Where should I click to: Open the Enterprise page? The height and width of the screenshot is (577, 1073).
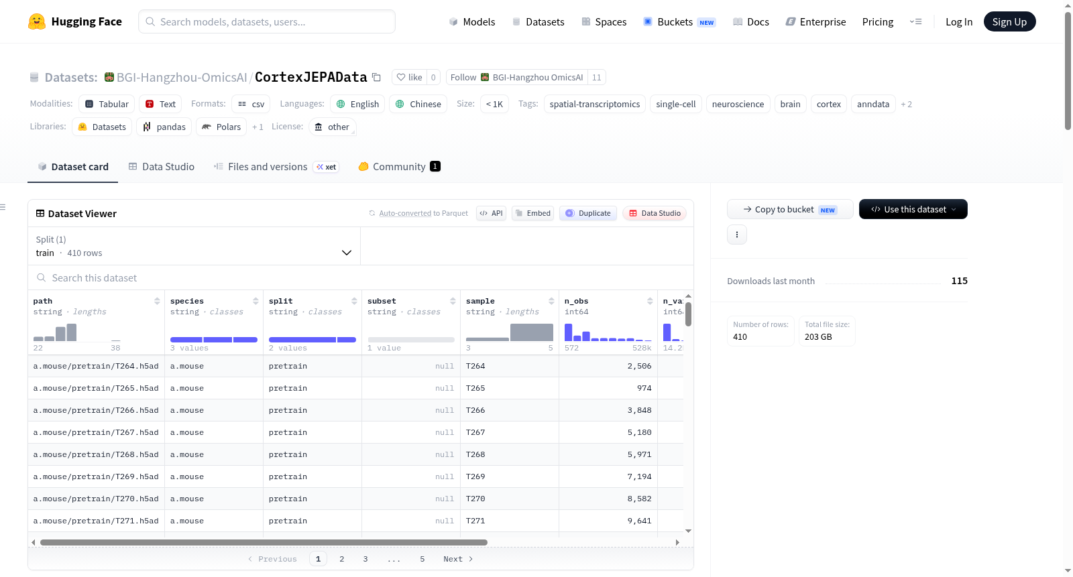[815, 21]
